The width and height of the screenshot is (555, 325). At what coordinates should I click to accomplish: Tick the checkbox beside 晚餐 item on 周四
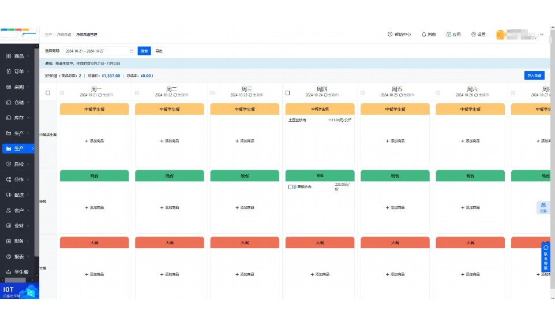[x=291, y=186]
